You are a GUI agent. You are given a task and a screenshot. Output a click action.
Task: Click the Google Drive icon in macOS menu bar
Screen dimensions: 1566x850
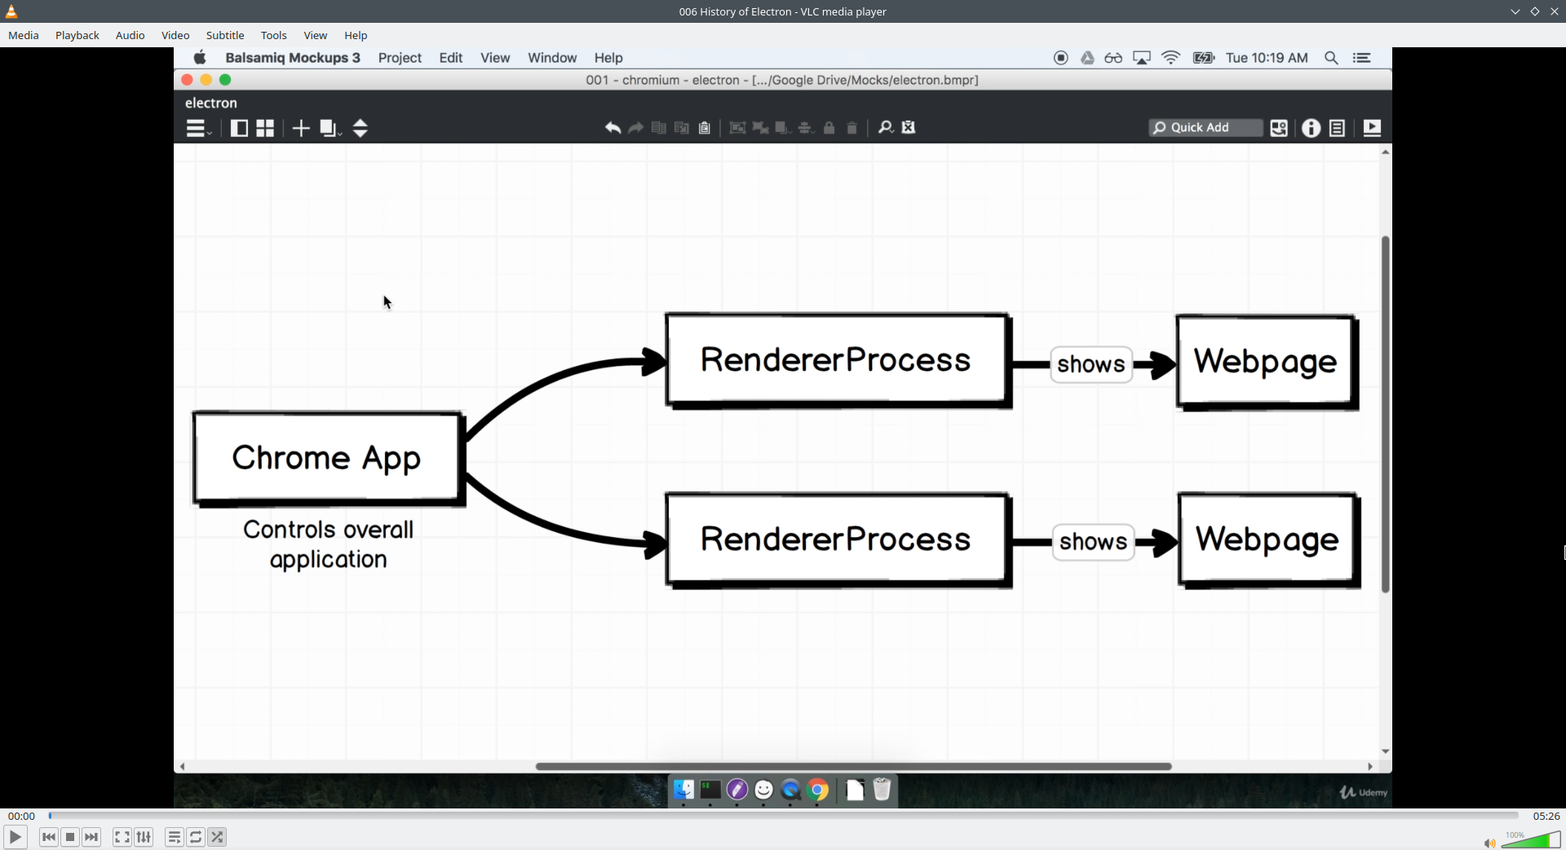(1087, 58)
